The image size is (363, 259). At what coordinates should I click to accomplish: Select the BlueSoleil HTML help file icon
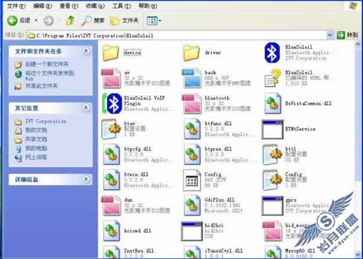point(272,78)
